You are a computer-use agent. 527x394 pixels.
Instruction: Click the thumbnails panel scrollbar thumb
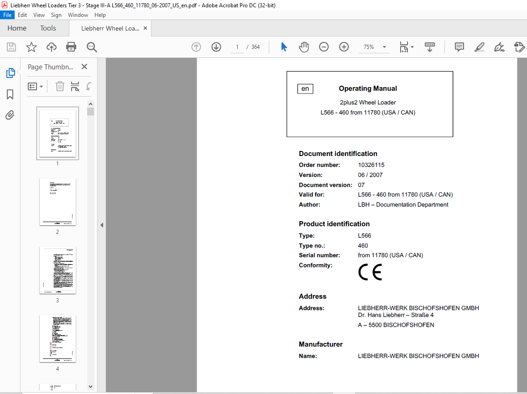(x=90, y=112)
